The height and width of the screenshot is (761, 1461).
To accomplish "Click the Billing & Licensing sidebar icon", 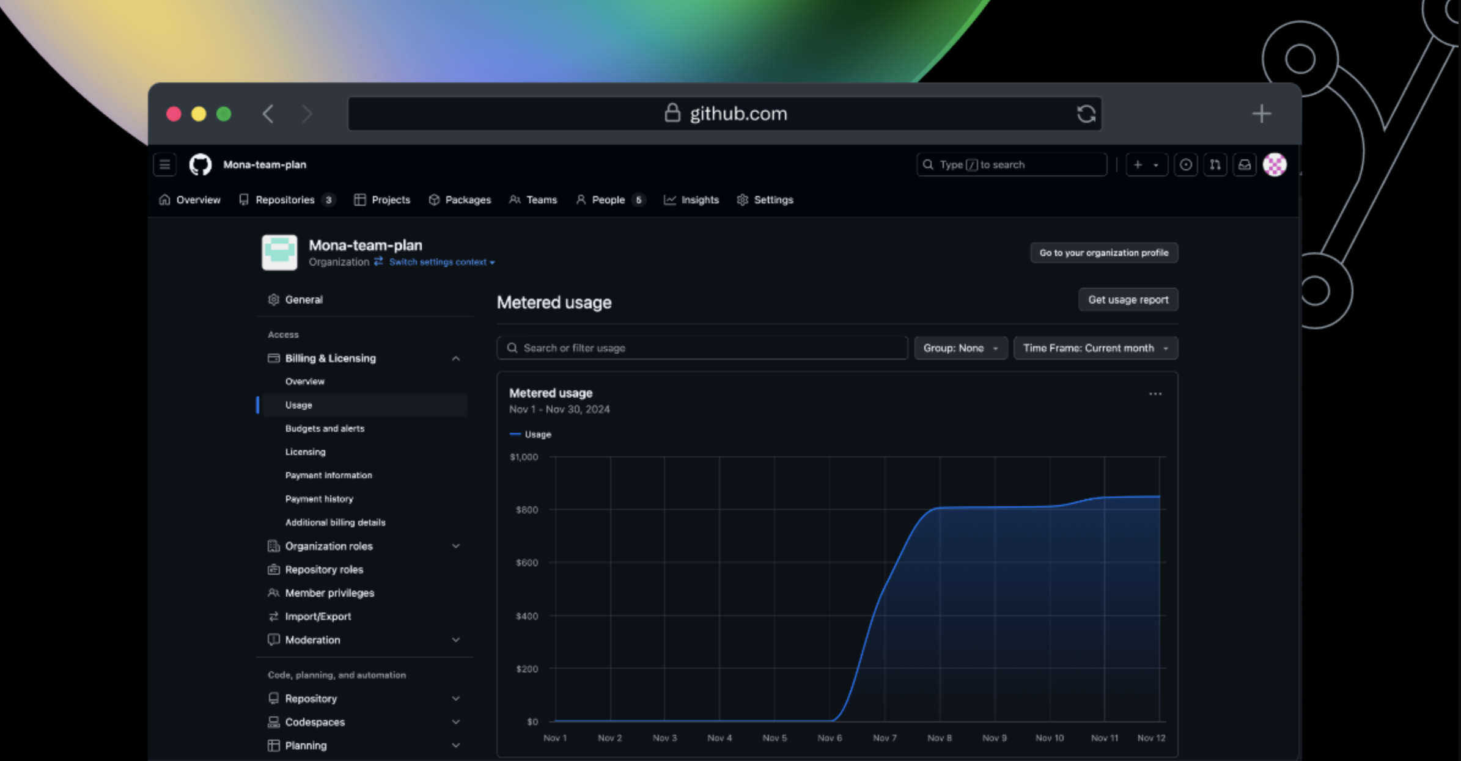I will pyautogui.click(x=273, y=357).
